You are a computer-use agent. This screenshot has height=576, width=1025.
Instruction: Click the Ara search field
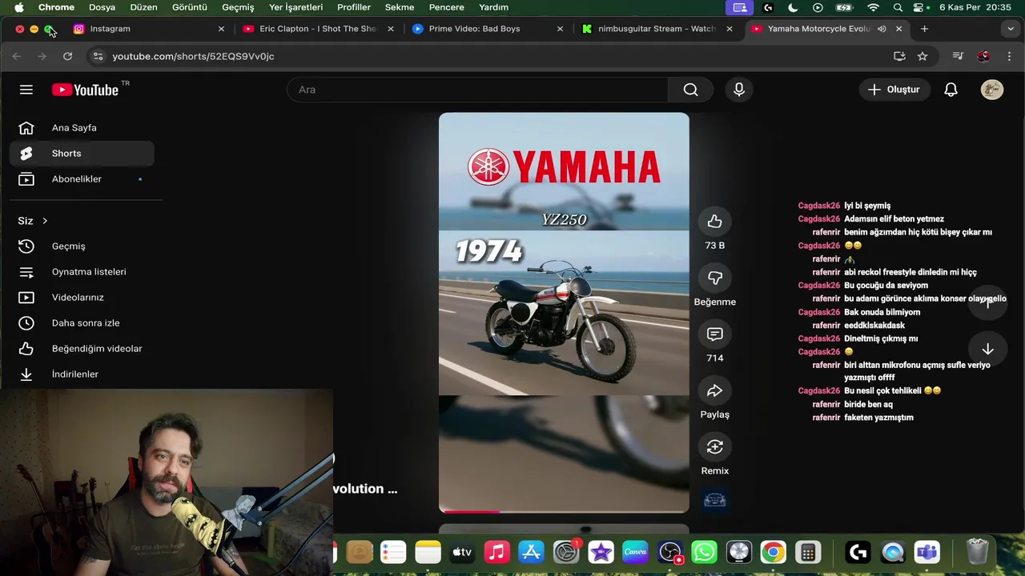(x=477, y=90)
